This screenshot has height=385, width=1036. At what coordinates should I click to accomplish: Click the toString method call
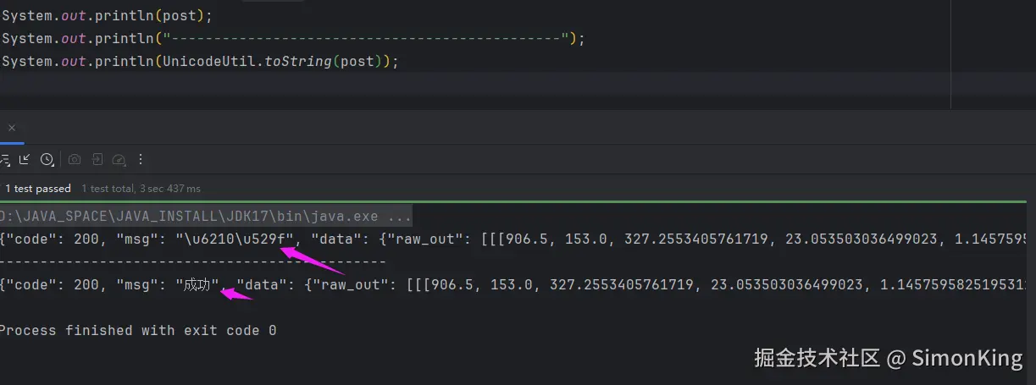[298, 62]
